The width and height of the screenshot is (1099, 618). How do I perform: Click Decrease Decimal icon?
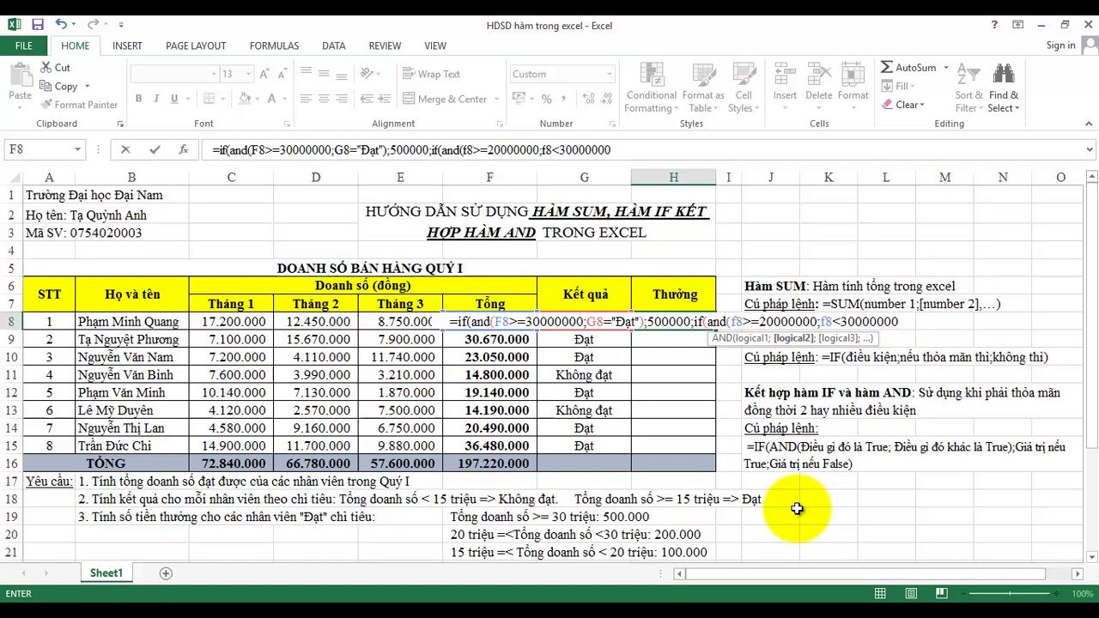pos(605,99)
